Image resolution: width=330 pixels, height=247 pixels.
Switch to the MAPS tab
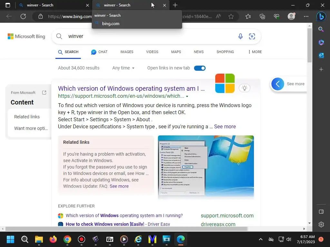click(176, 52)
